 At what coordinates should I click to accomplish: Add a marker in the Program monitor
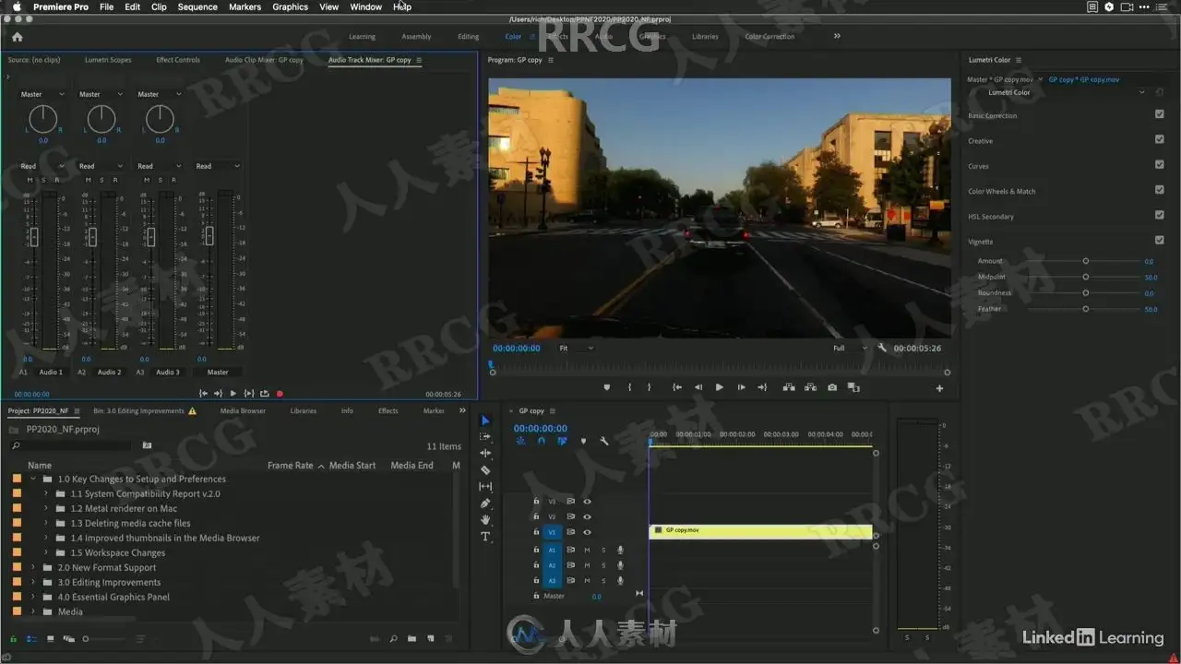point(606,387)
